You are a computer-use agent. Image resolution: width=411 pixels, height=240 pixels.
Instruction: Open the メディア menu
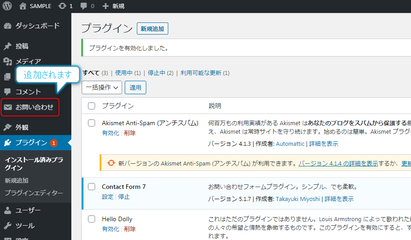28,61
